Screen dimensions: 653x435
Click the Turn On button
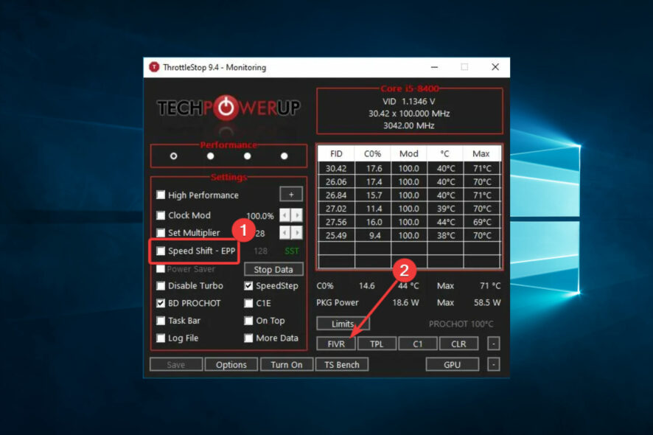point(287,364)
